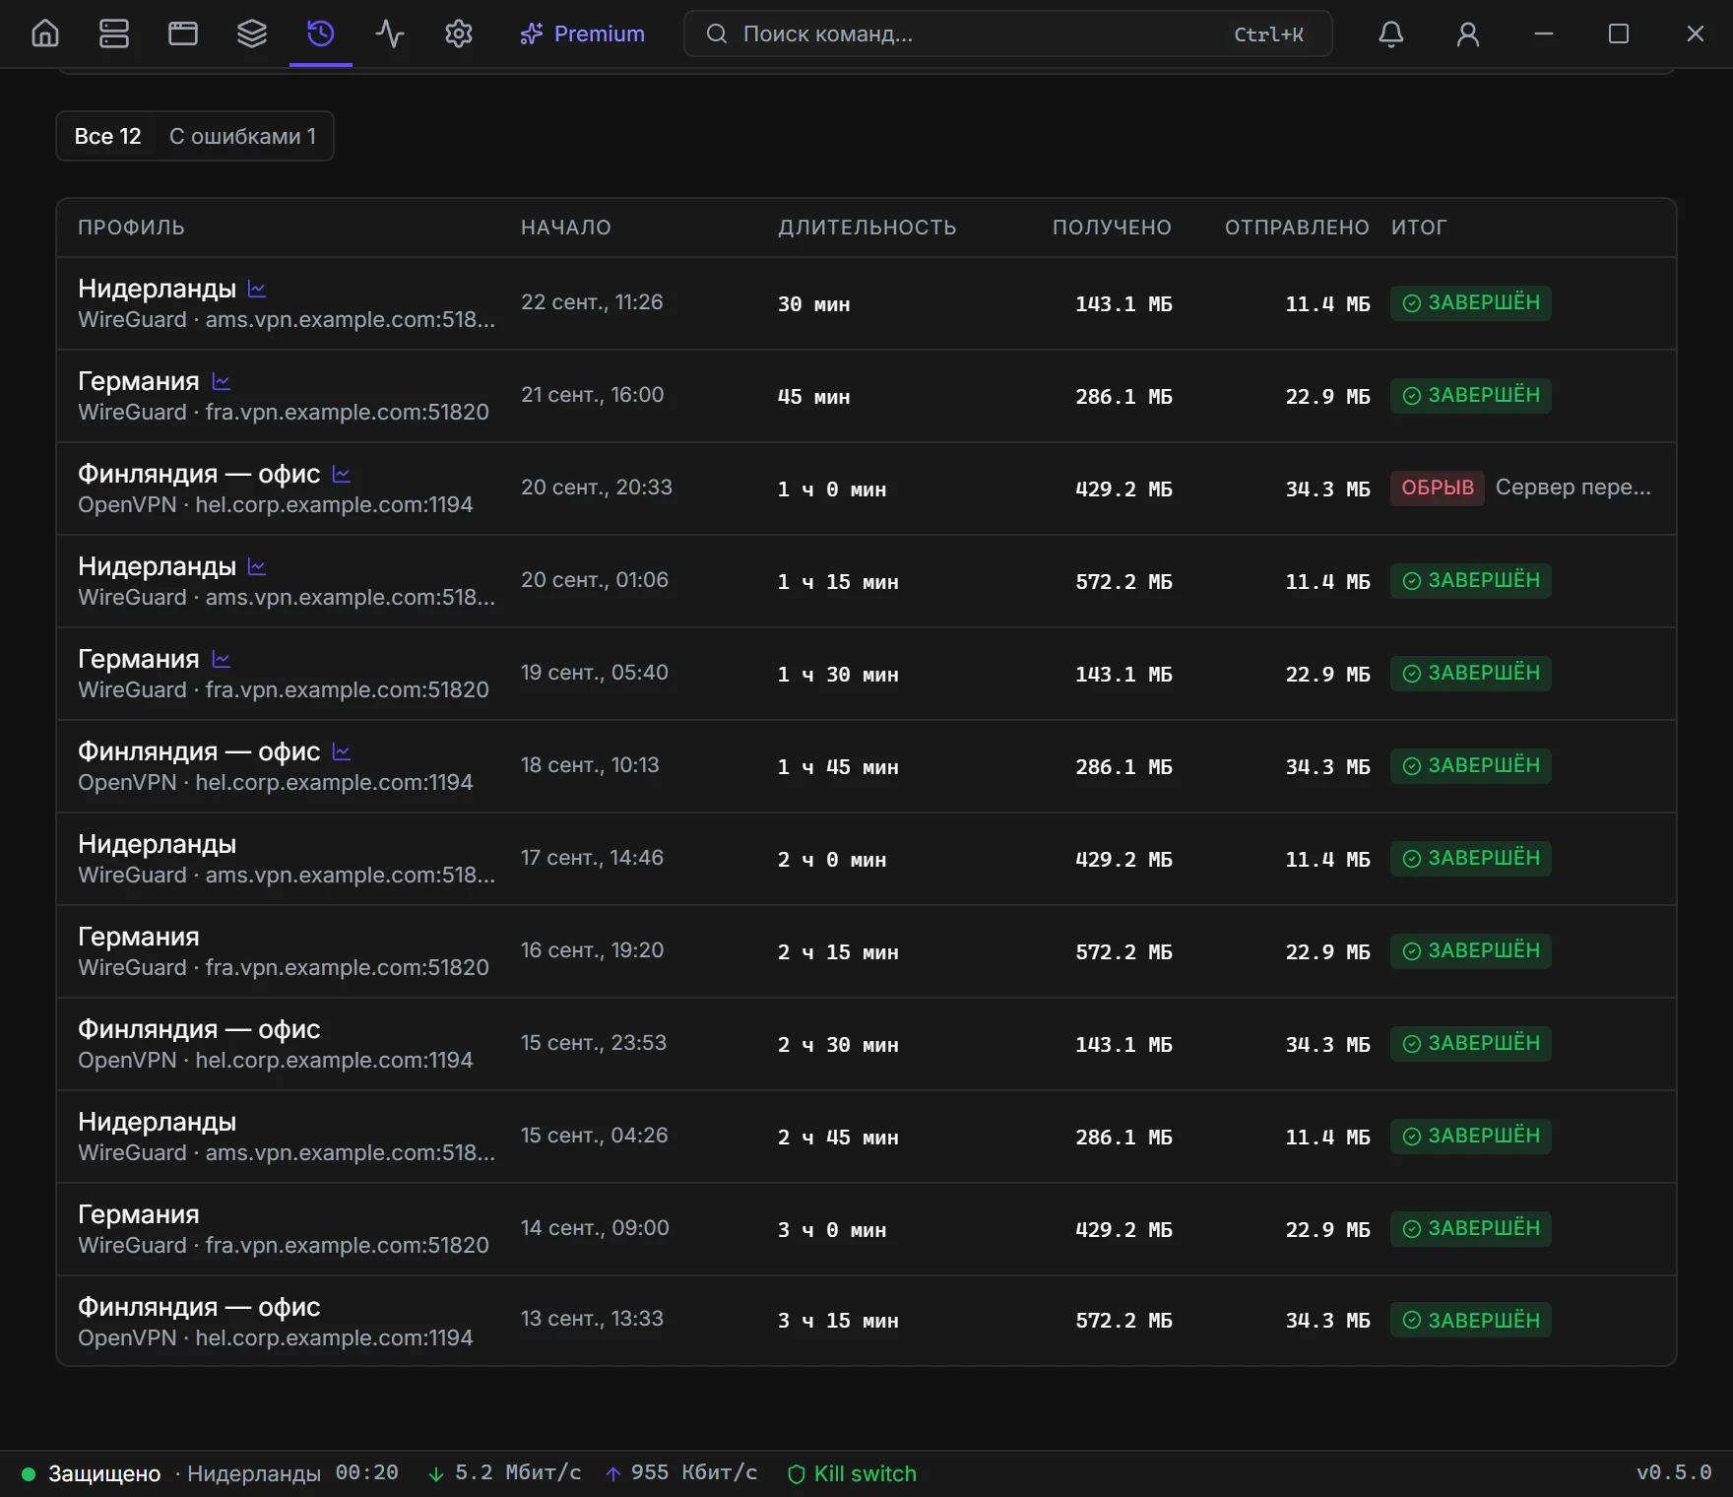
Task: Sort by the ПОЛУЧЕНО column header
Action: click(1112, 228)
